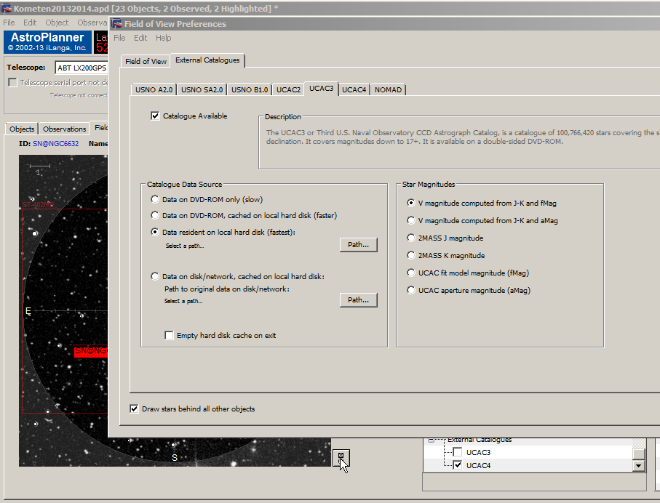Select Data on disk/network cached option
Viewport: 660px width, 503px height.
click(x=155, y=276)
